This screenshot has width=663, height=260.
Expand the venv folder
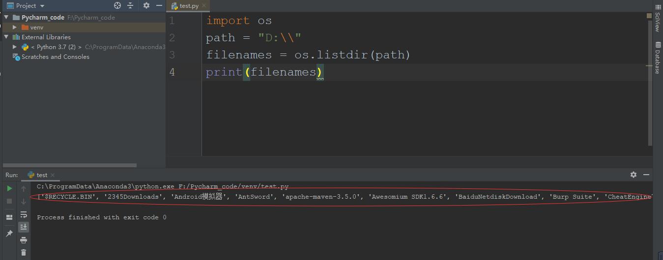(15, 27)
